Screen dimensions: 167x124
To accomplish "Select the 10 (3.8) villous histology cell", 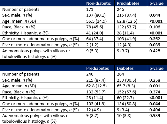I will (124, 116).
